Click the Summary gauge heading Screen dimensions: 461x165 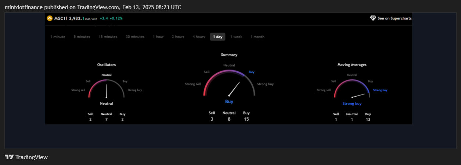[229, 55]
